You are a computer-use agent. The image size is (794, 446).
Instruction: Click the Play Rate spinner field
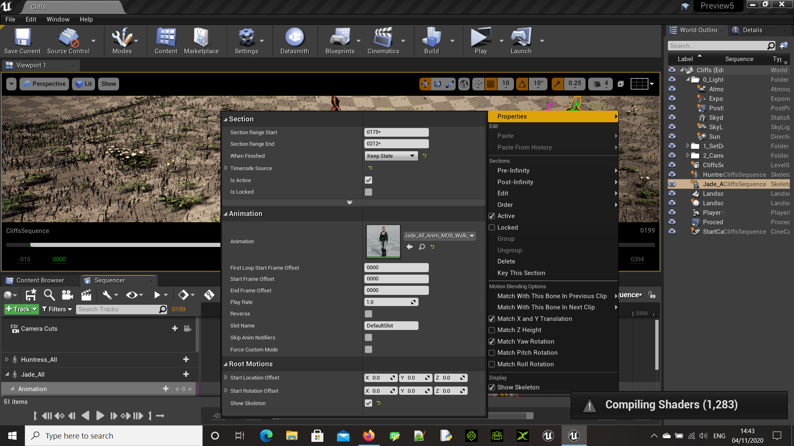coord(391,302)
